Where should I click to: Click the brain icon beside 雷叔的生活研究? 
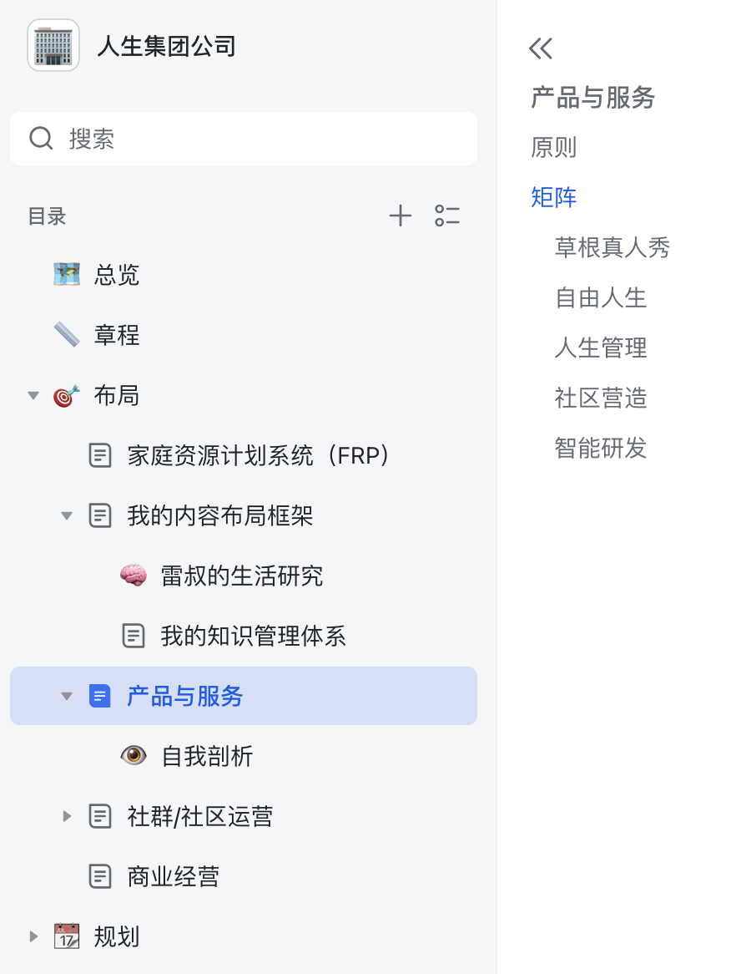point(134,576)
